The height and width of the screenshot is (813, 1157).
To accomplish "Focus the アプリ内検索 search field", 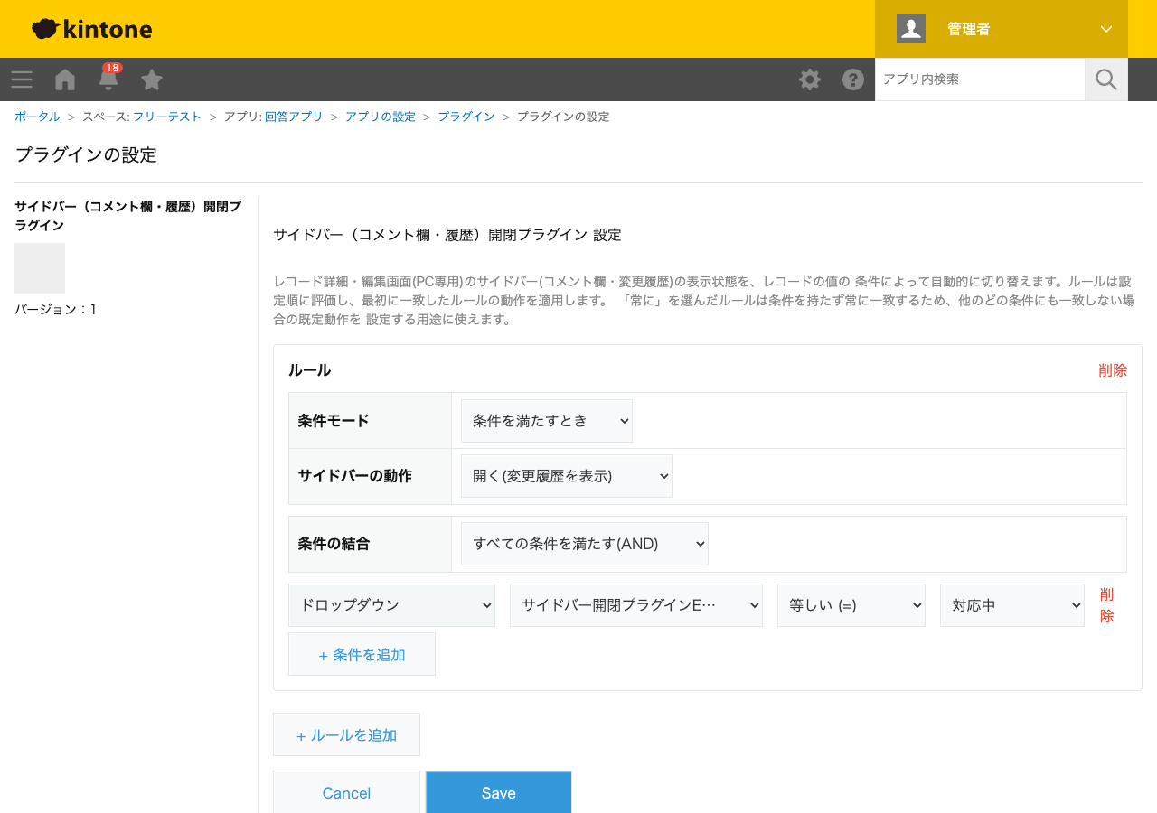I will [x=980, y=79].
